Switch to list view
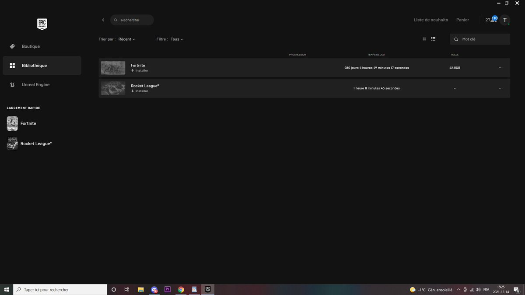 tap(433, 39)
